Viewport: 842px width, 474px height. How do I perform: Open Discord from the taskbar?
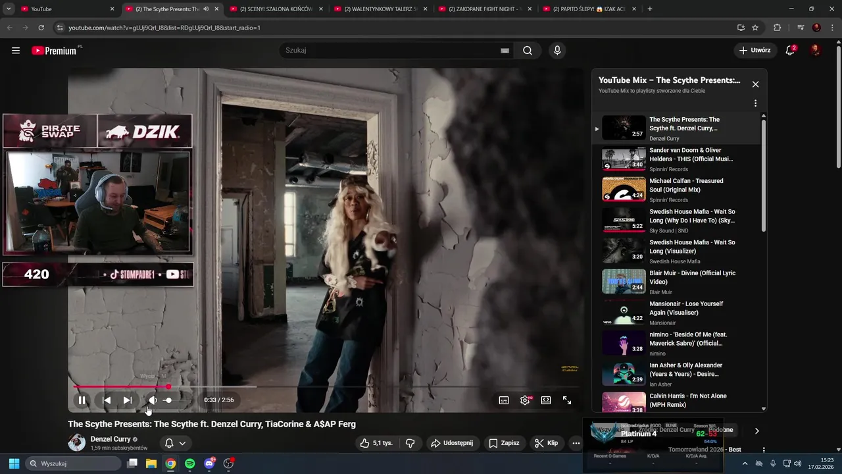point(209,463)
